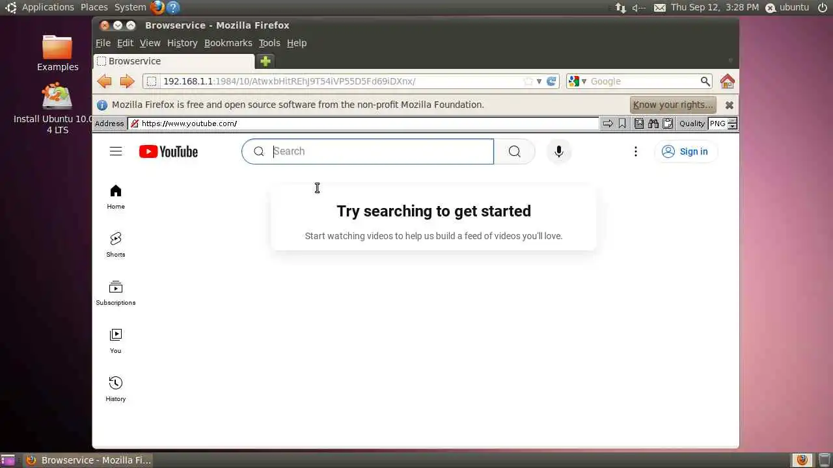This screenshot has width=833, height=468.
Task: Open the Applications menu
Action: pos(48,7)
